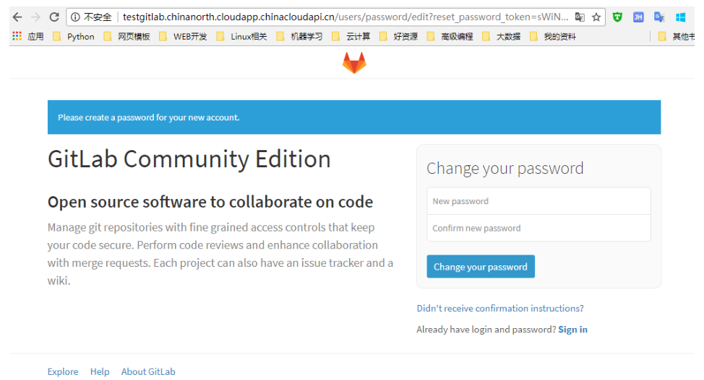Click the New password field
Screen dimensions: 704x380
(538, 201)
